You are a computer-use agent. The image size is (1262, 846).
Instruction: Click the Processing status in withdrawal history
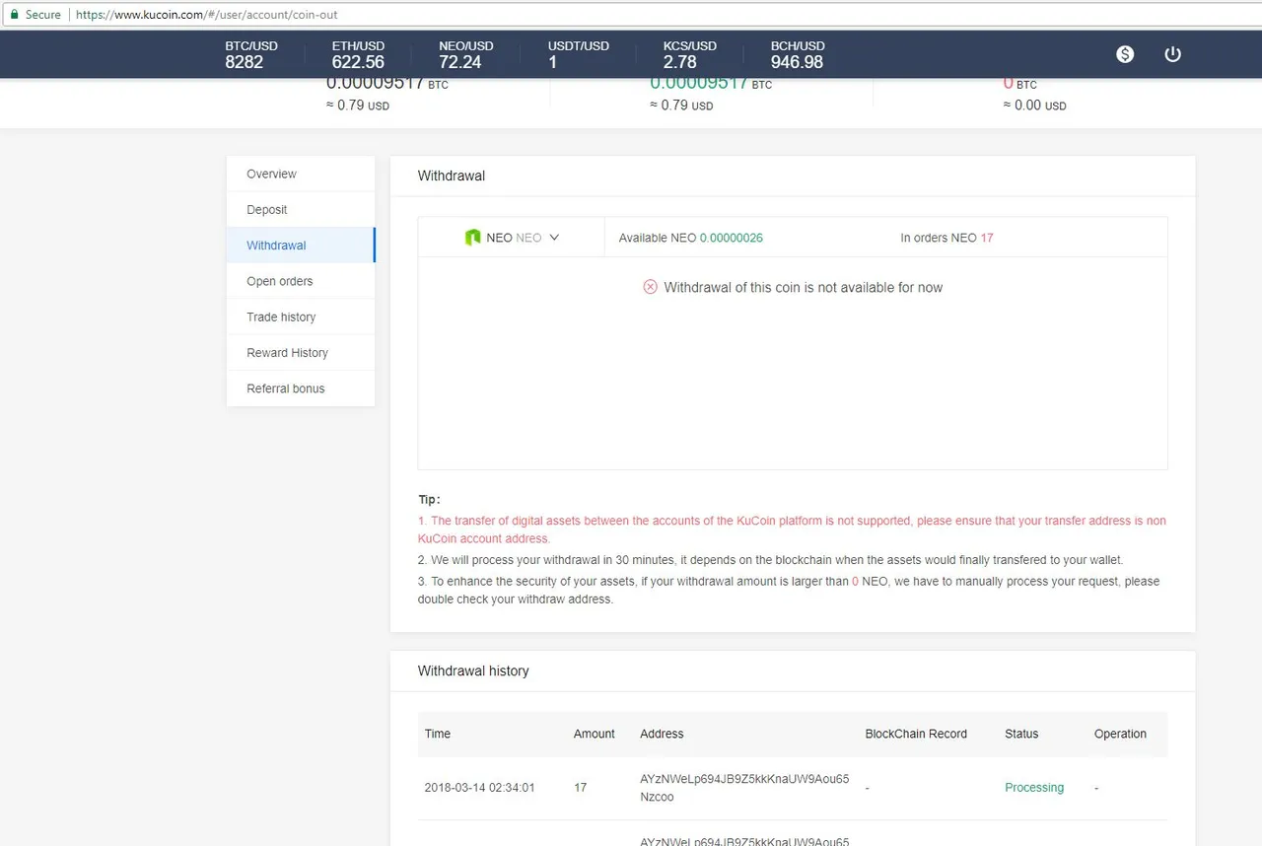1034,787
